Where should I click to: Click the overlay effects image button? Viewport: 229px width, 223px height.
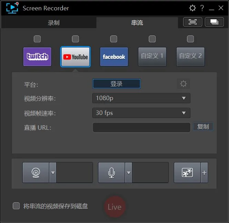[x=187, y=172]
